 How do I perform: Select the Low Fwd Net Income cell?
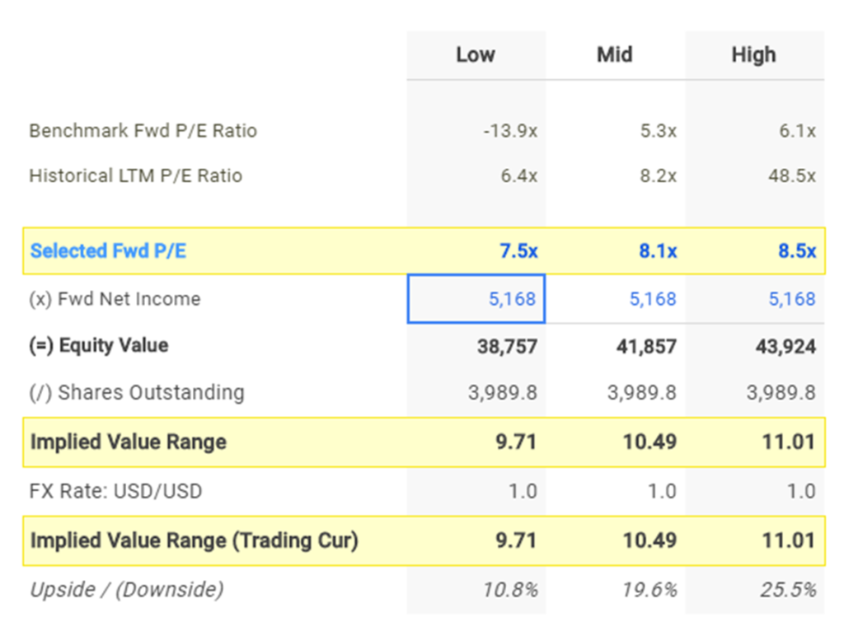476,299
